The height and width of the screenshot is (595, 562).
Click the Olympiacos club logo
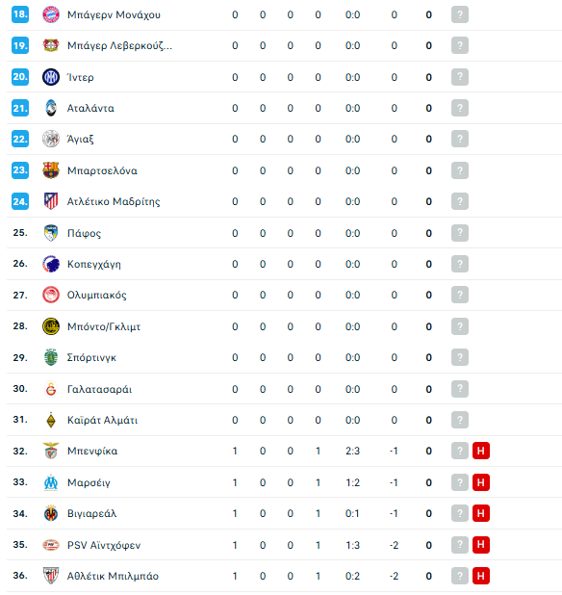tap(51, 295)
